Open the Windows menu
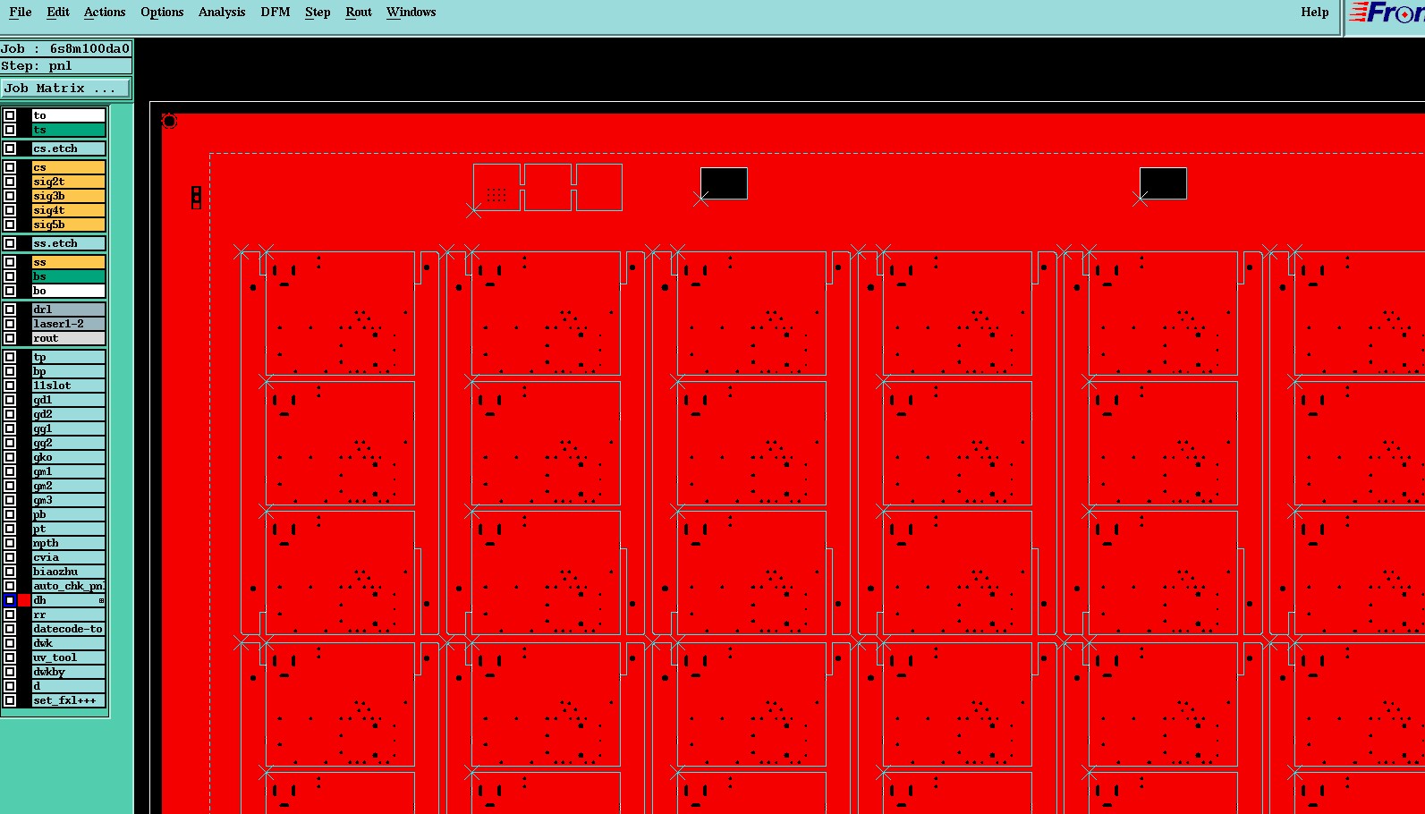The width and height of the screenshot is (1425, 814). 411,12
